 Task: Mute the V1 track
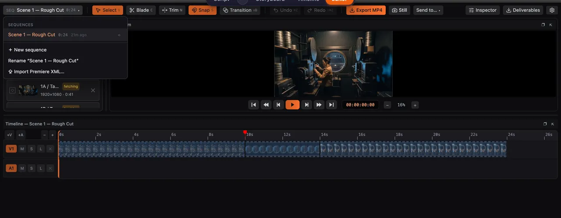22,149
